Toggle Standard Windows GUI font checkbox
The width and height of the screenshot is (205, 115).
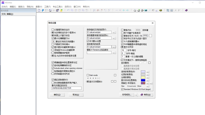[122, 89]
